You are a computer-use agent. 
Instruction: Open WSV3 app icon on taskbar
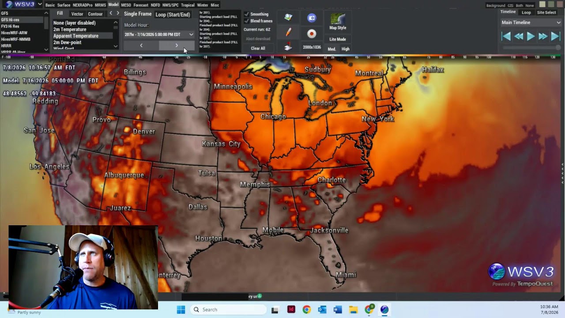tap(384, 310)
